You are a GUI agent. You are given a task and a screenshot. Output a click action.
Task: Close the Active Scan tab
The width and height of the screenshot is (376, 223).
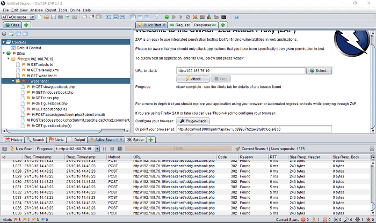[x=121, y=139]
